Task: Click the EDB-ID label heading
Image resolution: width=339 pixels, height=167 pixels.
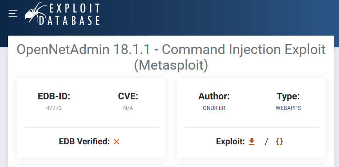Action: [x=54, y=96]
